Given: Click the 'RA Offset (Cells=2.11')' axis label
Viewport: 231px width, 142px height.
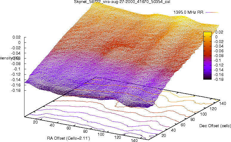Looking at the screenshot, I should pos(69,138).
